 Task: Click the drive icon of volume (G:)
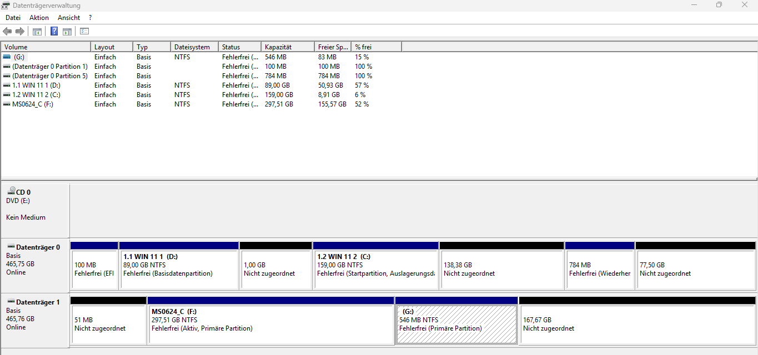7,57
